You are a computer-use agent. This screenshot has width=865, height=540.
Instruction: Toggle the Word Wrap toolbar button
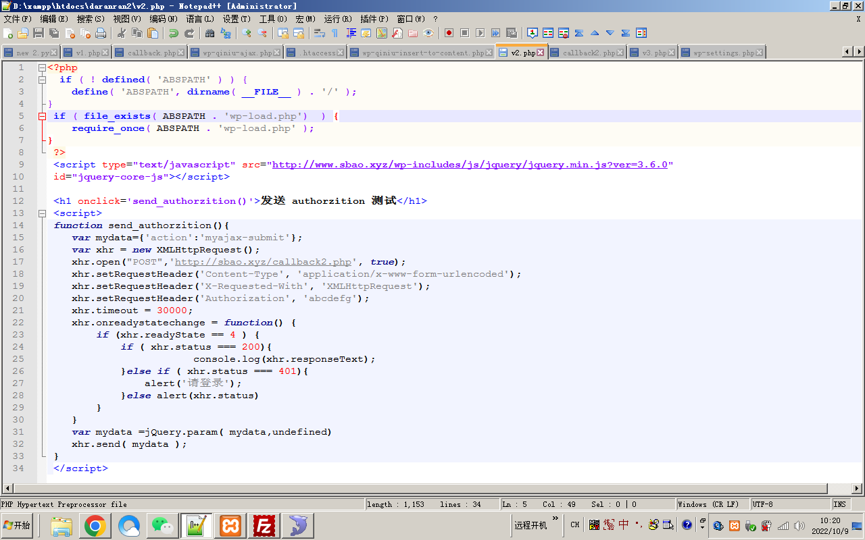tap(319, 33)
